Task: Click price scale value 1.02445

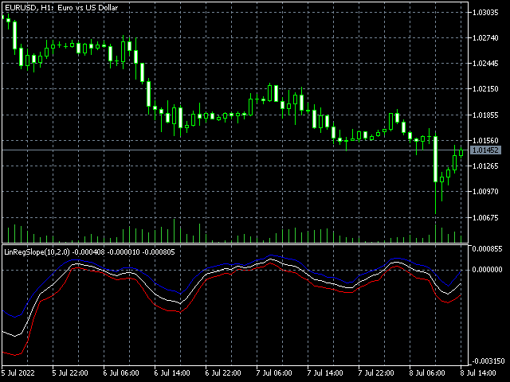Action: pos(485,64)
